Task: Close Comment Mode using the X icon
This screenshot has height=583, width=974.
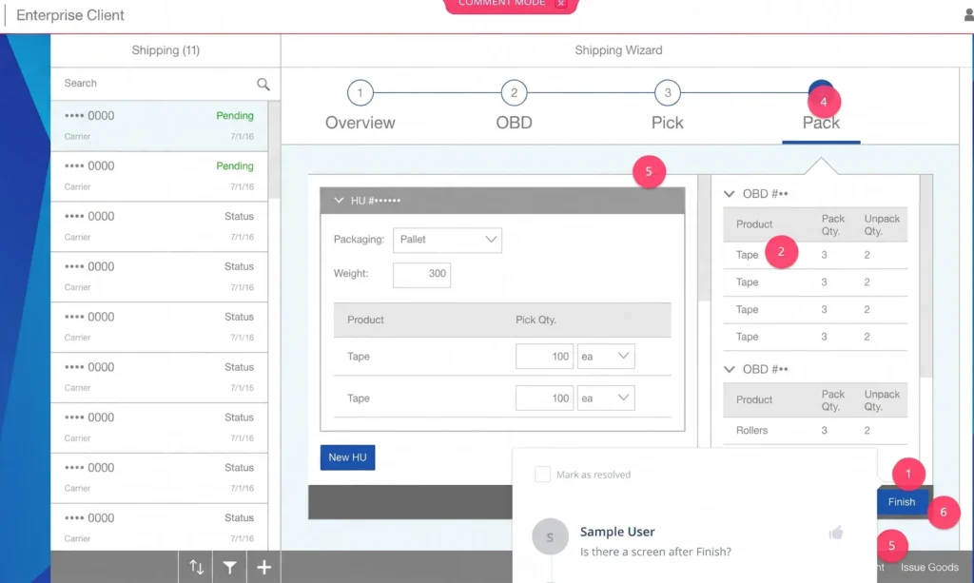Action: point(560,3)
